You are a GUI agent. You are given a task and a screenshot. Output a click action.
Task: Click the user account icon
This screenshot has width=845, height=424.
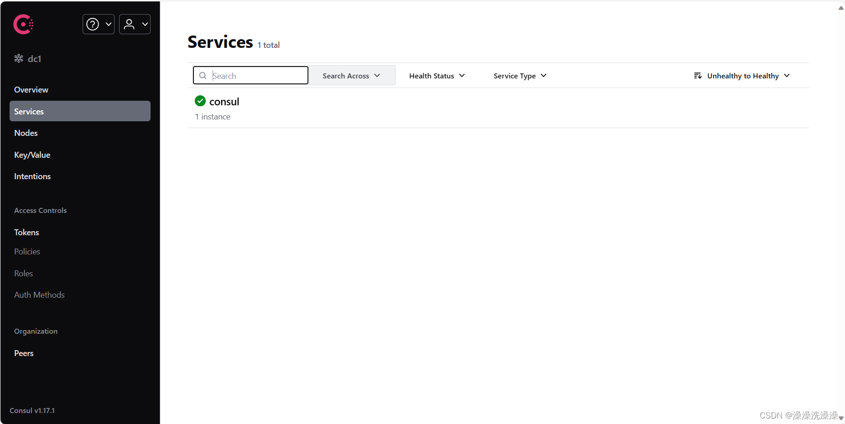pos(129,24)
